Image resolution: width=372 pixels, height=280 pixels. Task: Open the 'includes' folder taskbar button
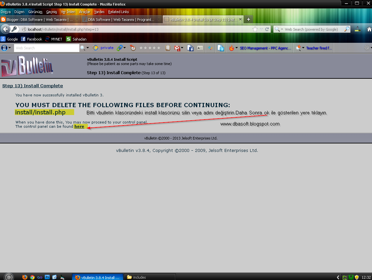[150, 277]
